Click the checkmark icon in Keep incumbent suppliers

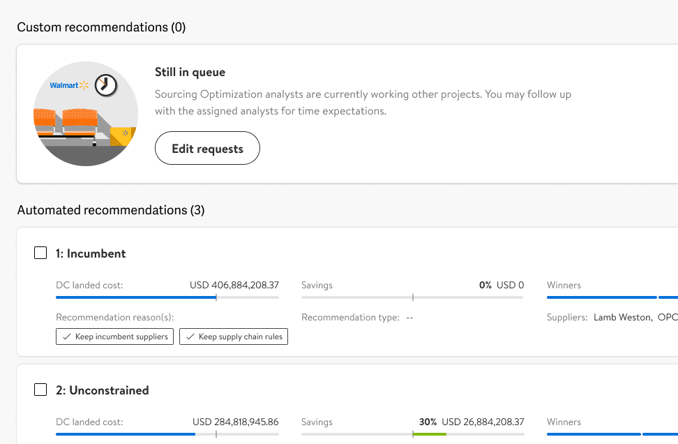[x=67, y=336]
